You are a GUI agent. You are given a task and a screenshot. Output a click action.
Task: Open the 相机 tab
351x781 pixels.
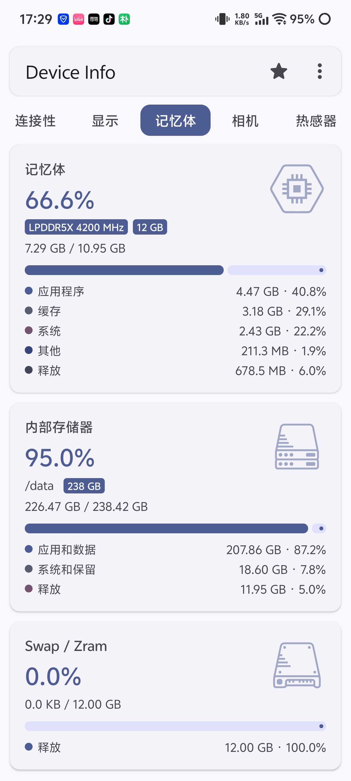click(x=245, y=121)
